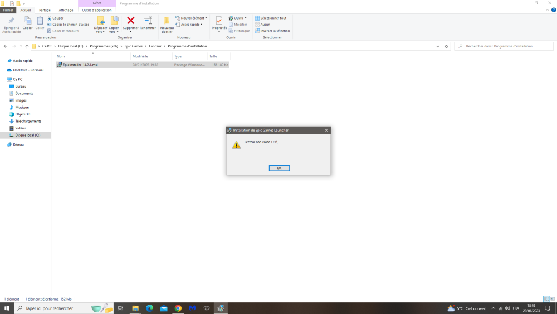Viewport: 557px width, 314px height.
Task: Open Images in sidebar
Action: point(21,100)
